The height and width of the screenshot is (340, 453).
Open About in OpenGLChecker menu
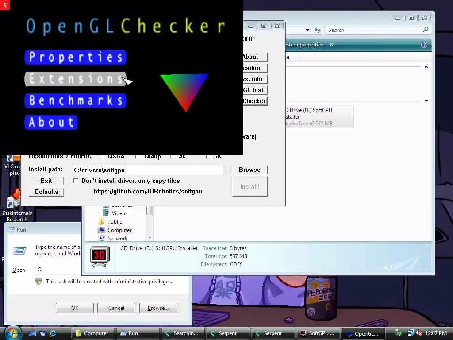pos(51,122)
